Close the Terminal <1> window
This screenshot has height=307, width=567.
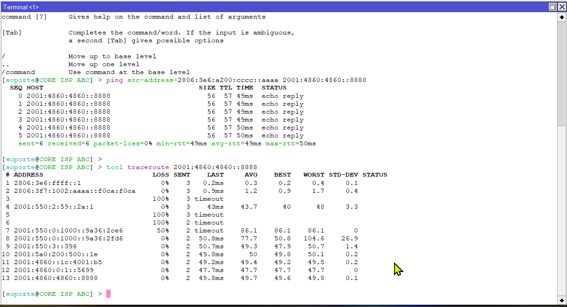[x=561, y=7]
